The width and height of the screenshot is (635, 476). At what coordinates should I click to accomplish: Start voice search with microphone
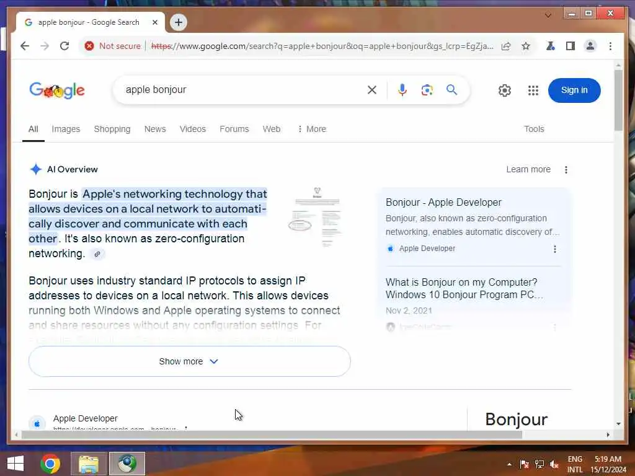[402, 90]
